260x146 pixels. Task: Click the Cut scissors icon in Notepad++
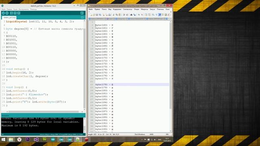click(x=114, y=15)
